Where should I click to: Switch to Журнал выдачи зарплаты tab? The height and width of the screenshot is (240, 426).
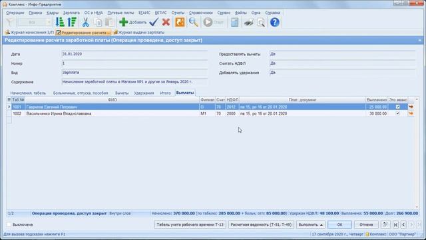click(139, 33)
